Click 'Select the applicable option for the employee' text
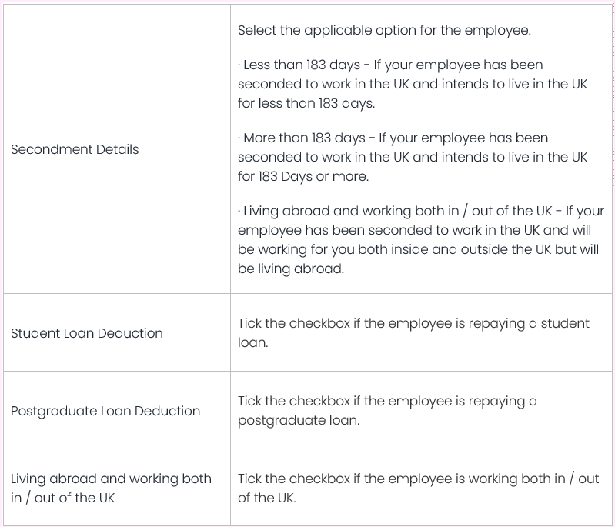The image size is (615, 527). [x=384, y=31]
